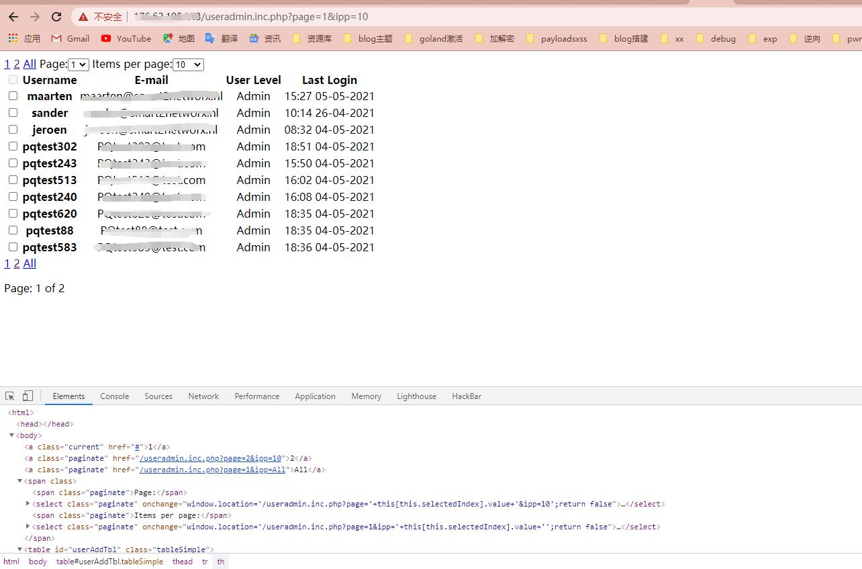Image resolution: width=862 pixels, height=569 pixels.
Task: Click the browser back arrow
Action: [13, 17]
